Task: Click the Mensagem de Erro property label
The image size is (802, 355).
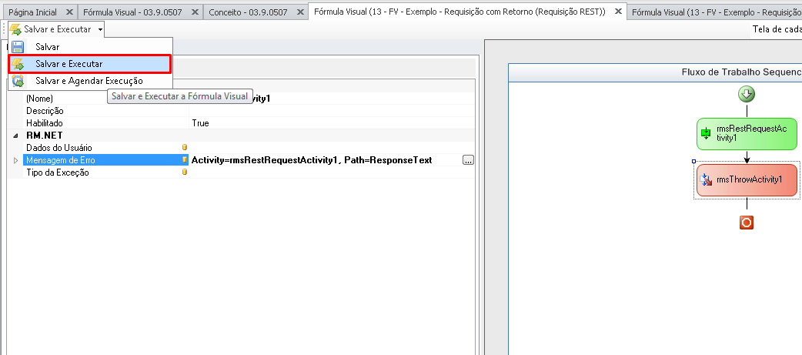Action: (x=60, y=160)
